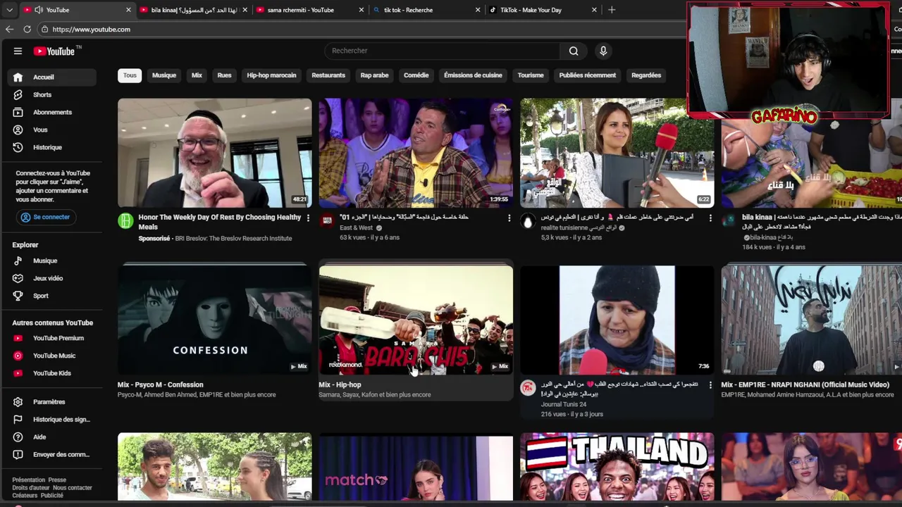The image size is (902, 507).
Task: Open the match video thumbnail
Action: click(416, 467)
